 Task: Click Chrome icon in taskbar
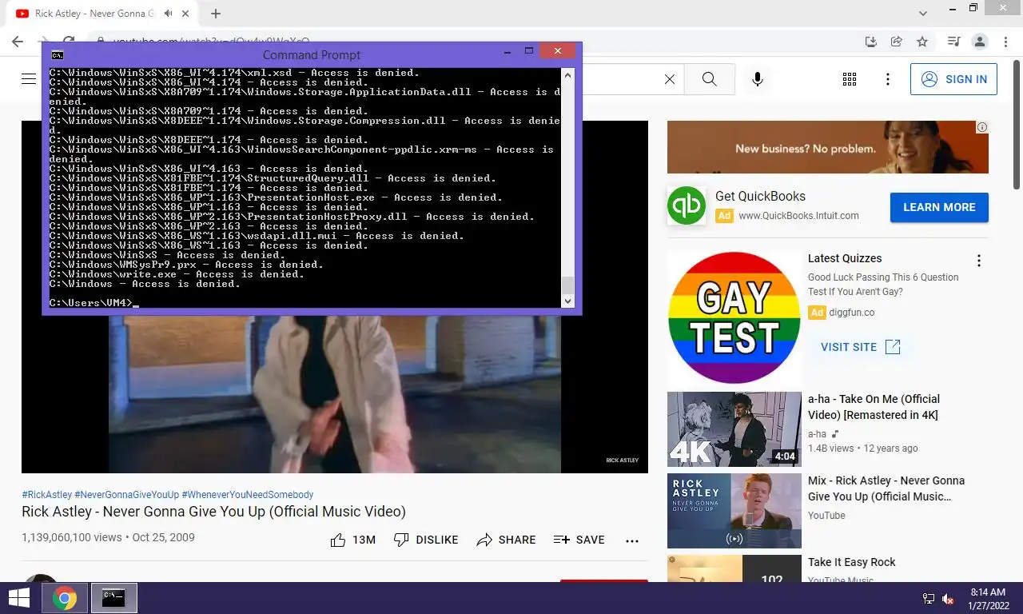click(65, 598)
